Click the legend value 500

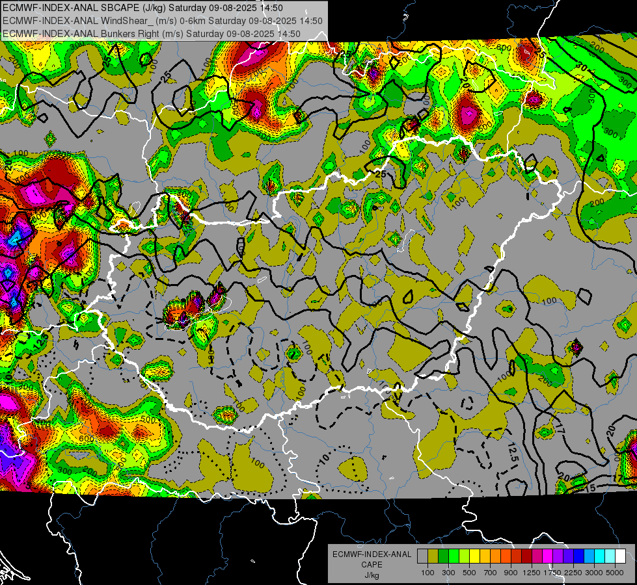point(469,573)
